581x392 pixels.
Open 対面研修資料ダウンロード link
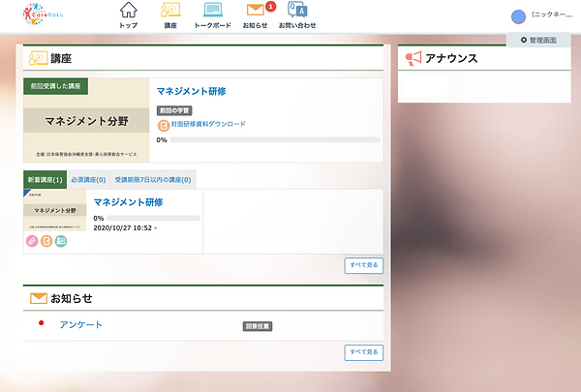pyautogui.click(x=208, y=124)
